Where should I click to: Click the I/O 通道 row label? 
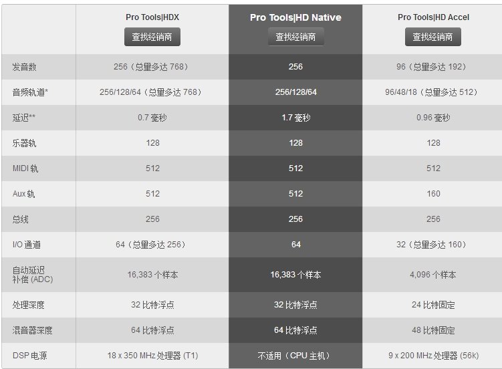click(x=27, y=245)
